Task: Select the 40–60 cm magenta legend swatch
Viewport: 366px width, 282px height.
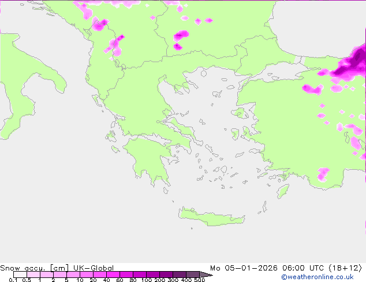Action: pos(113,275)
